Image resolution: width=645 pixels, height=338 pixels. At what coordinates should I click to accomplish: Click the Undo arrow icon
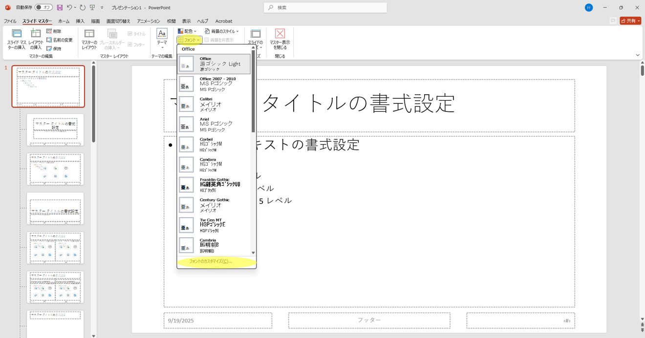point(69,8)
